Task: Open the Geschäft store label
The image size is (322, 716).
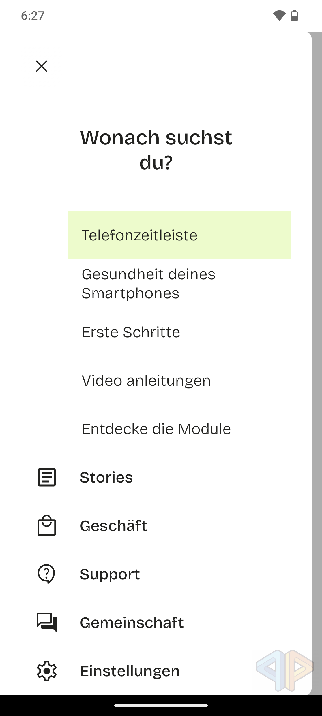Action: pyautogui.click(x=114, y=526)
